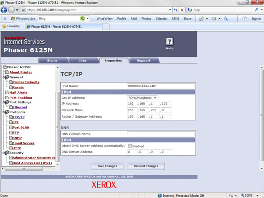Collapse the Port Settings tree node
The width and height of the screenshot is (264, 198).
[x=3, y=102]
